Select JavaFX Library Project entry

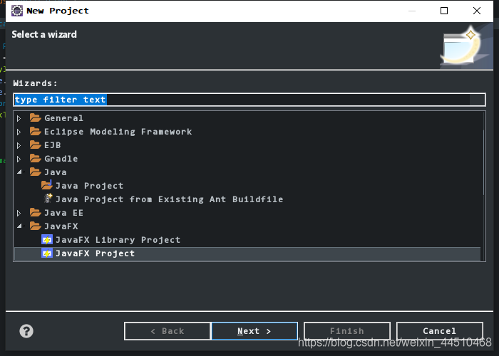pyautogui.click(x=118, y=240)
